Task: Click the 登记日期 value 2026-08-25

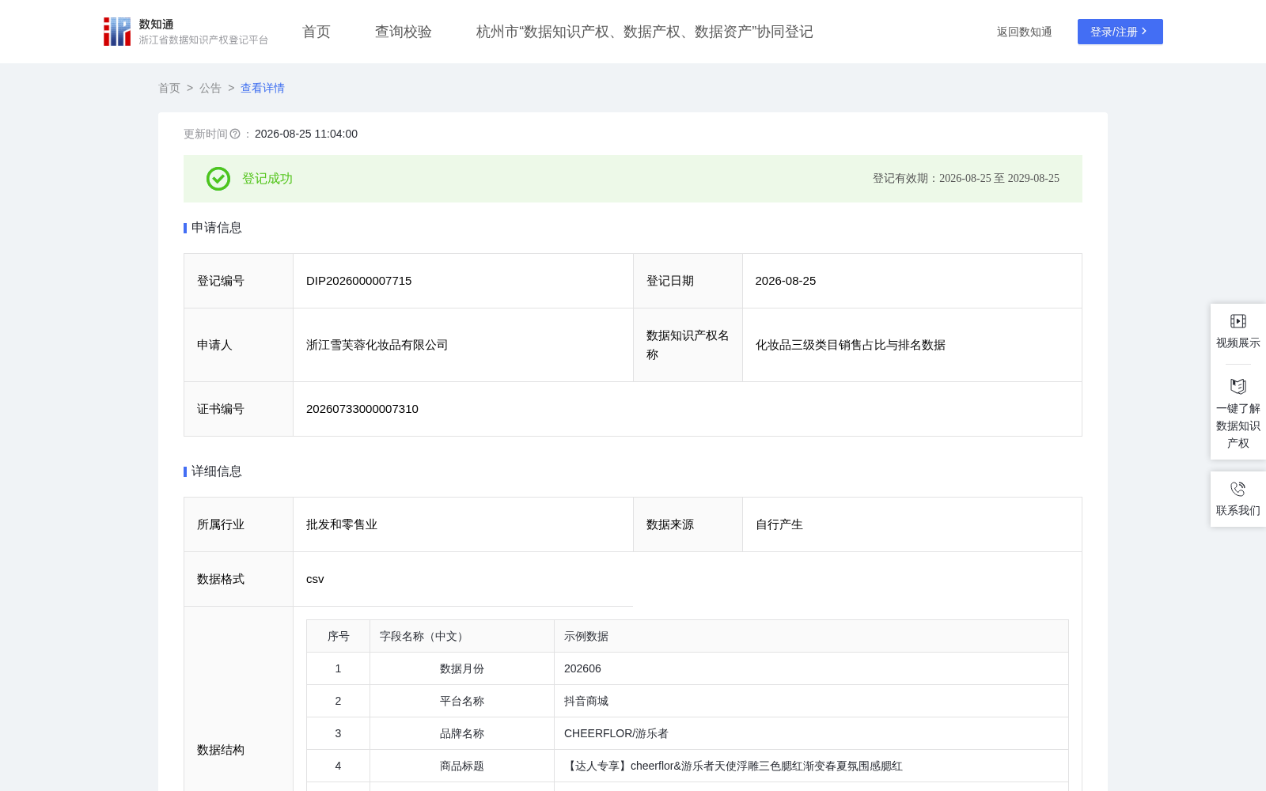Action: pyautogui.click(x=786, y=281)
